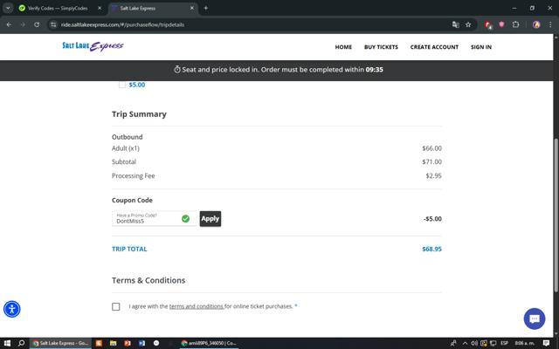Image resolution: width=559 pixels, height=349 pixels.
Task: Click the address bar URL
Action: (122, 24)
